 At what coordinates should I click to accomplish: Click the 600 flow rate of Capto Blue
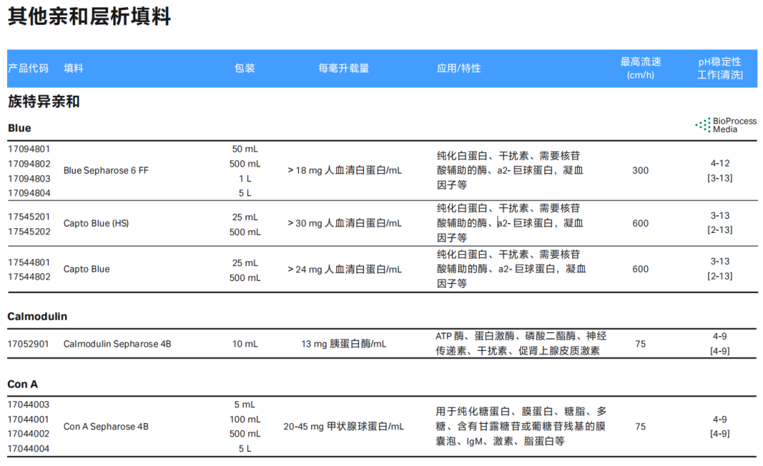(640, 269)
